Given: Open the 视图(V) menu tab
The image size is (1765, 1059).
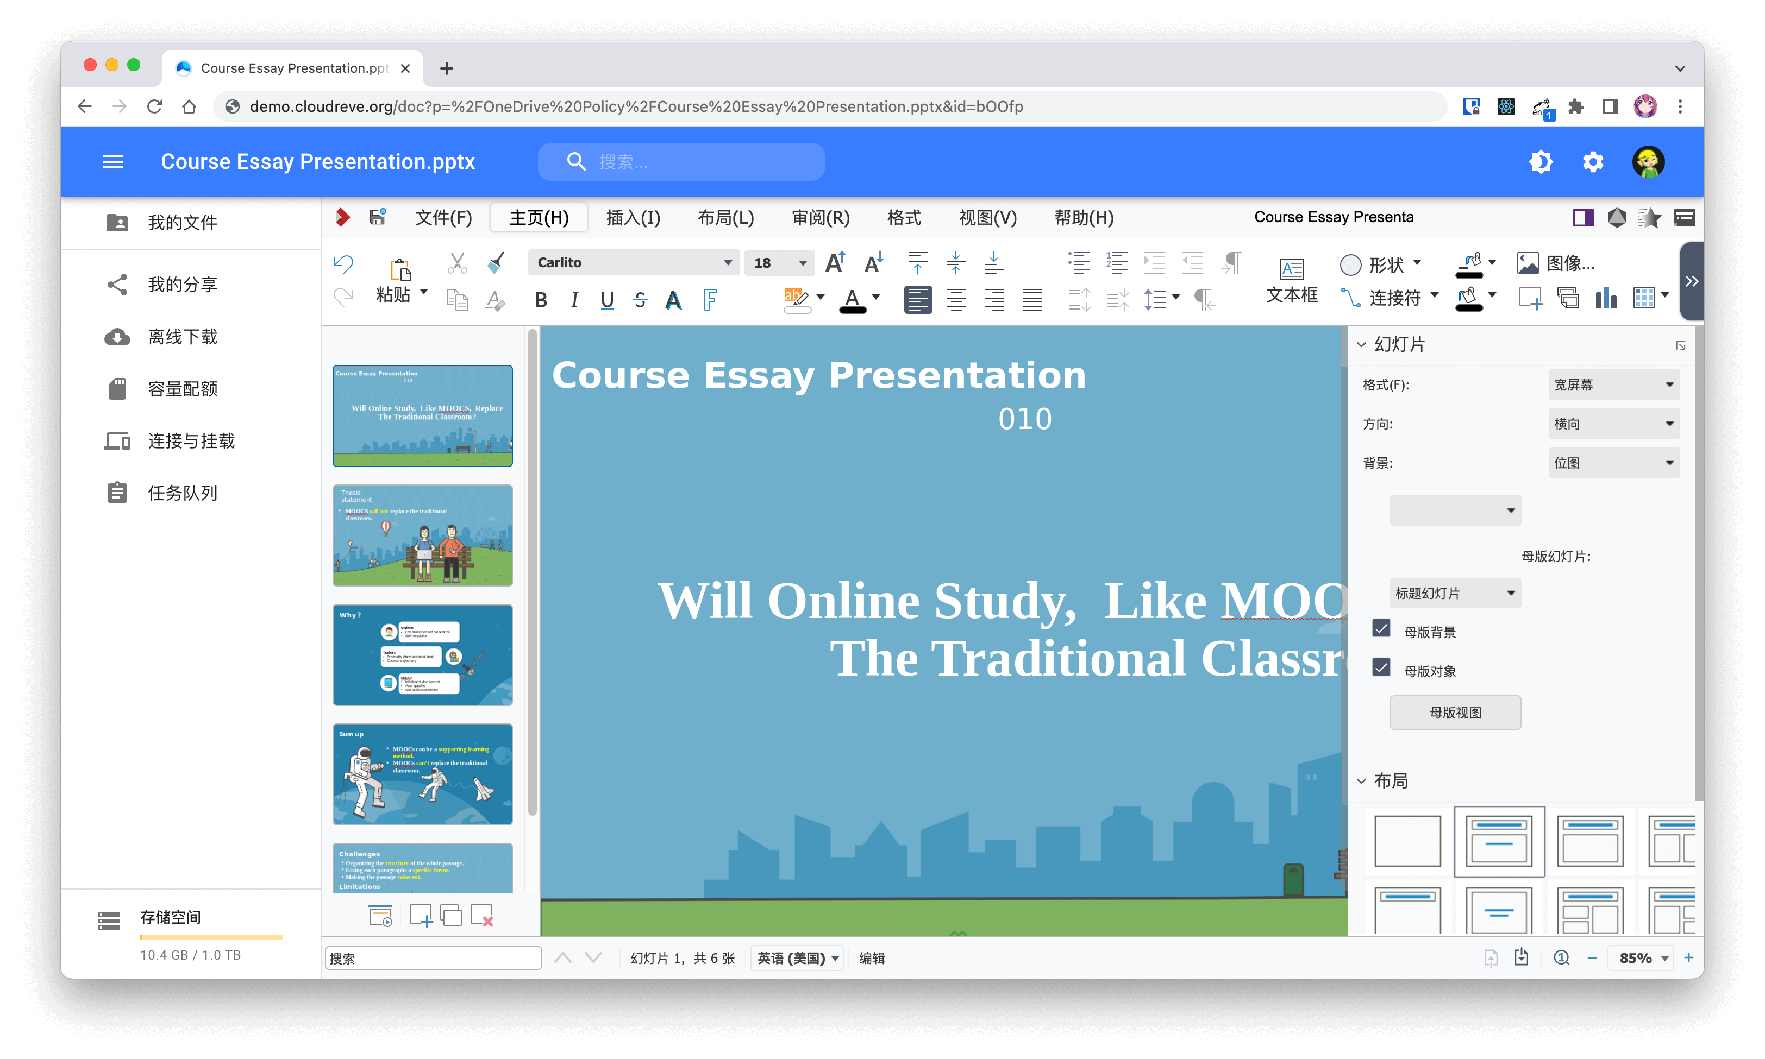Looking at the screenshot, I should pos(987,218).
